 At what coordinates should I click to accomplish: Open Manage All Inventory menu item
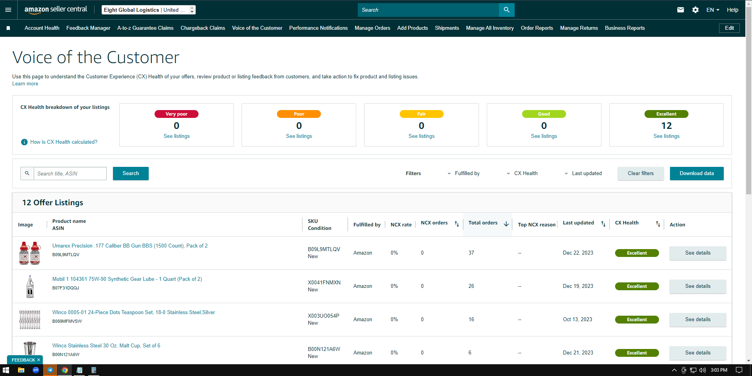[x=490, y=28]
